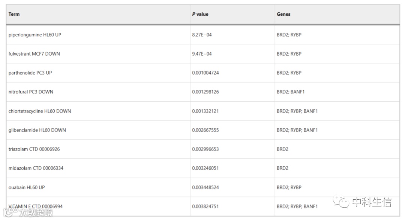
Task: Select the glibenclamide HL60 DOWN term
Action: coord(37,130)
